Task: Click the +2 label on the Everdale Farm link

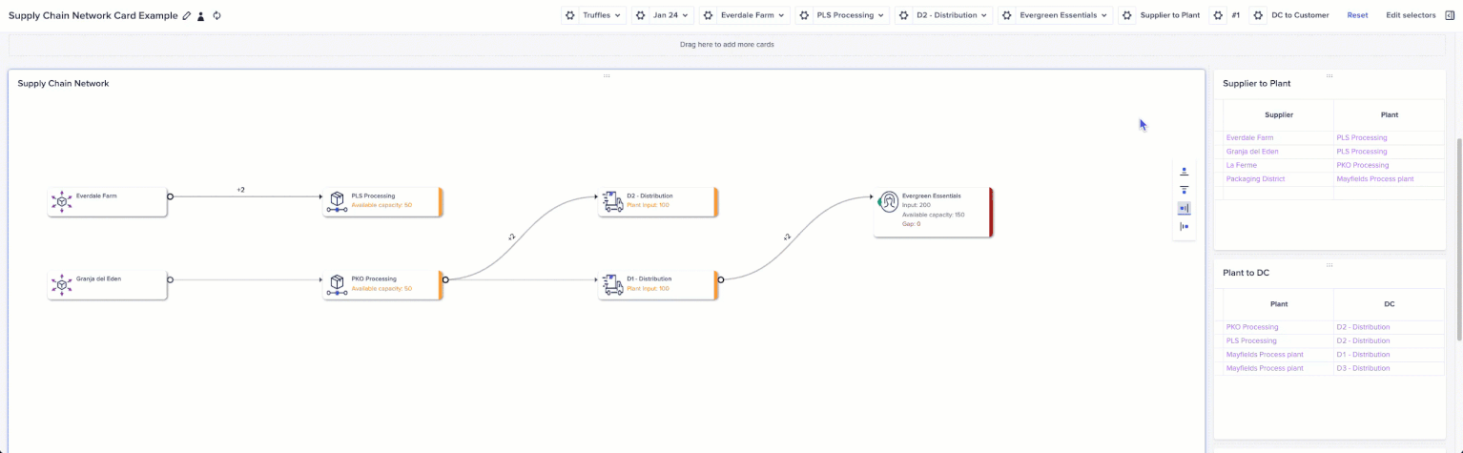Action: tap(241, 190)
